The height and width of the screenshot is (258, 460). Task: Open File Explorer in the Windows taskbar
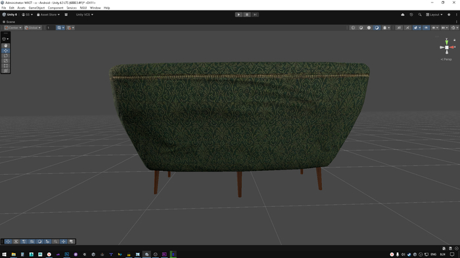click(x=14, y=255)
